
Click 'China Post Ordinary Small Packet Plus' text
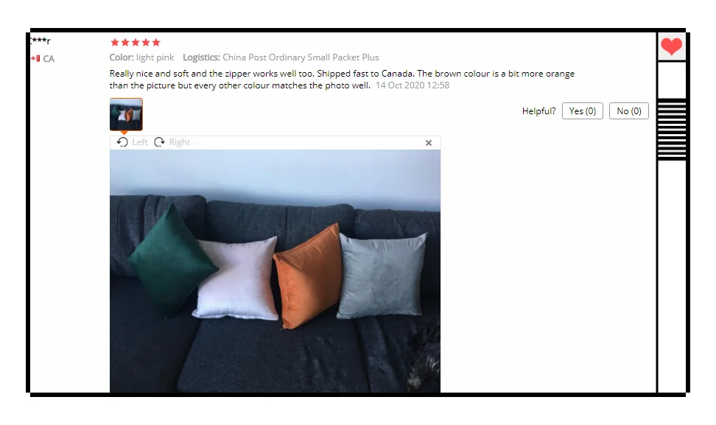301,57
